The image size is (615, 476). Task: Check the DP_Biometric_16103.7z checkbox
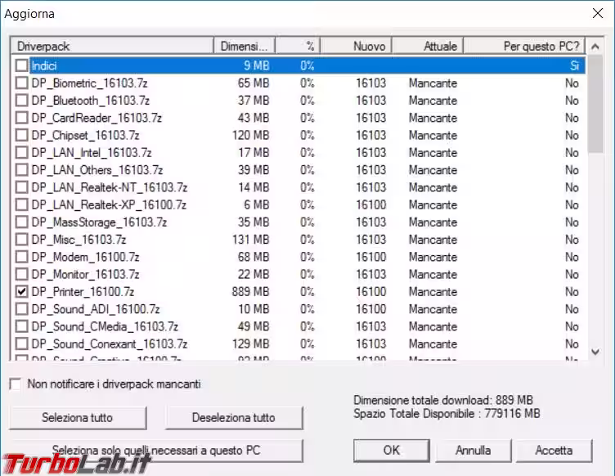click(x=21, y=83)
